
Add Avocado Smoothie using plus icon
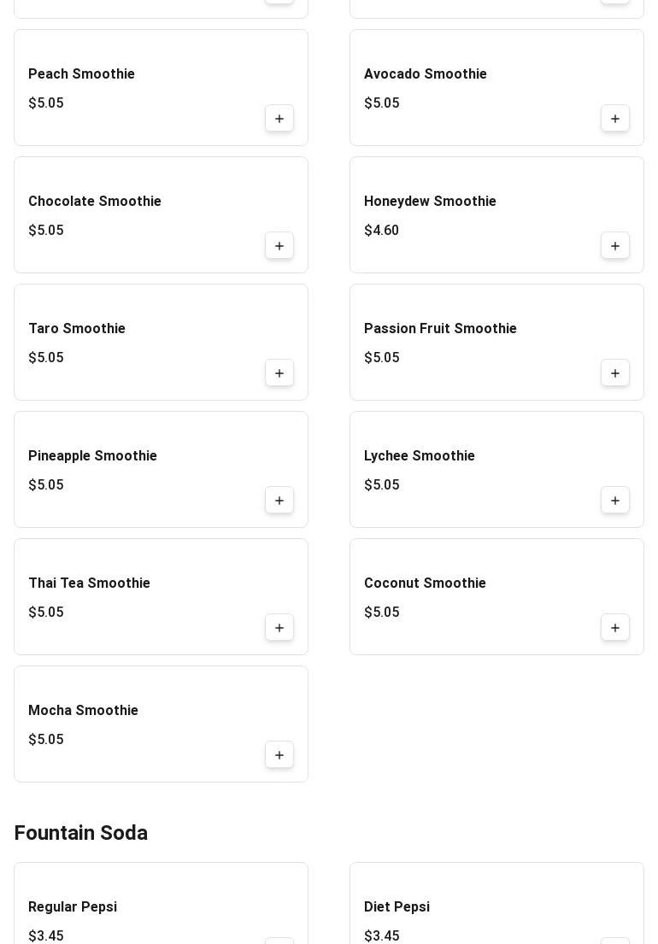pyautogui.click(x=615, y=119)
